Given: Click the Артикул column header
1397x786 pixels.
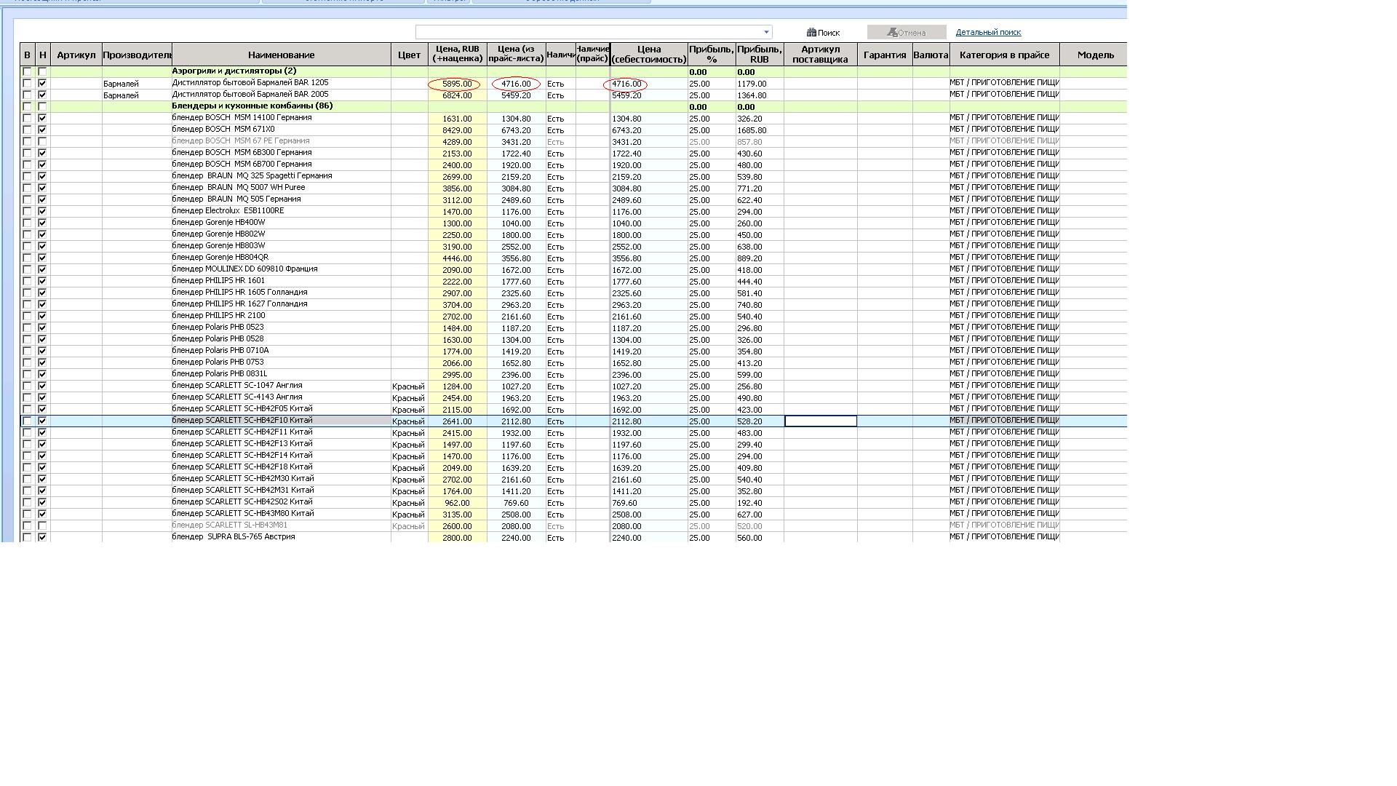Looking at the screenshot, I should pos(76,55).
